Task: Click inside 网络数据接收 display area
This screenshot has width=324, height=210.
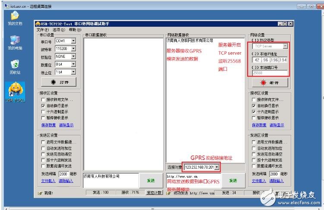Action: click(x=205, y=100)
